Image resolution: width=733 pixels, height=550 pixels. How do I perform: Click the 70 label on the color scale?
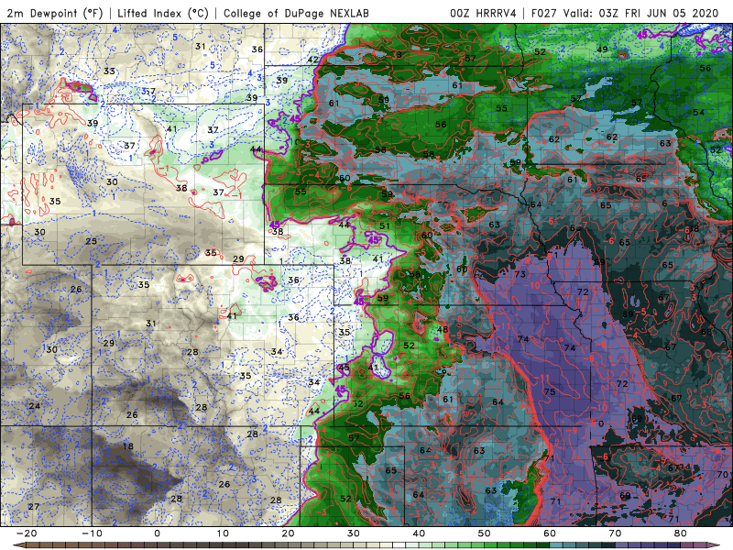coord(615,533)
